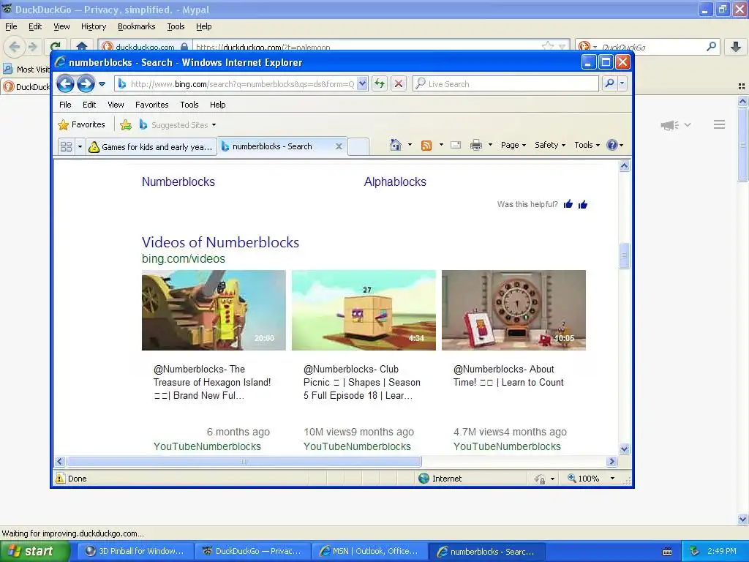Open the Numberblocks related search link
749x562 pixels.
click(x=178, y=181)
